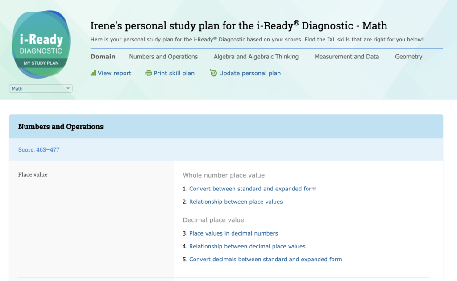Jump to Numbers and Operations domain
457x281 pixels.
click(x=163, y=57)
